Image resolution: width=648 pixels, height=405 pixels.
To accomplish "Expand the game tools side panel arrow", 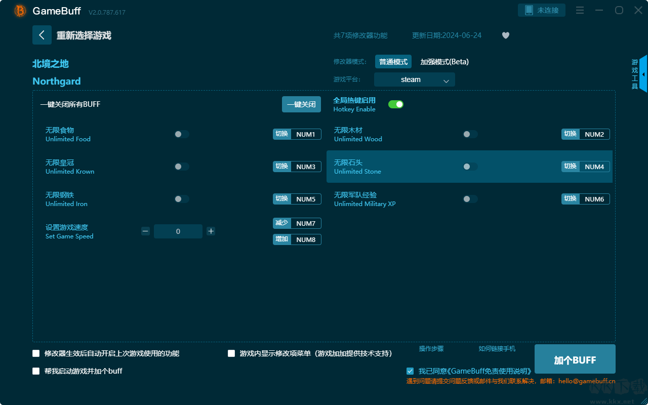I will point(643,74).
